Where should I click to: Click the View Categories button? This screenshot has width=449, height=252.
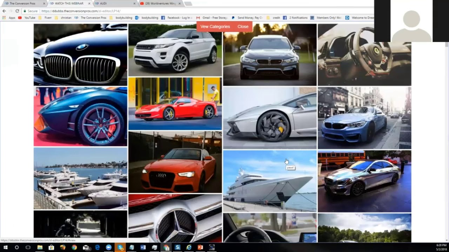(215, 27)
